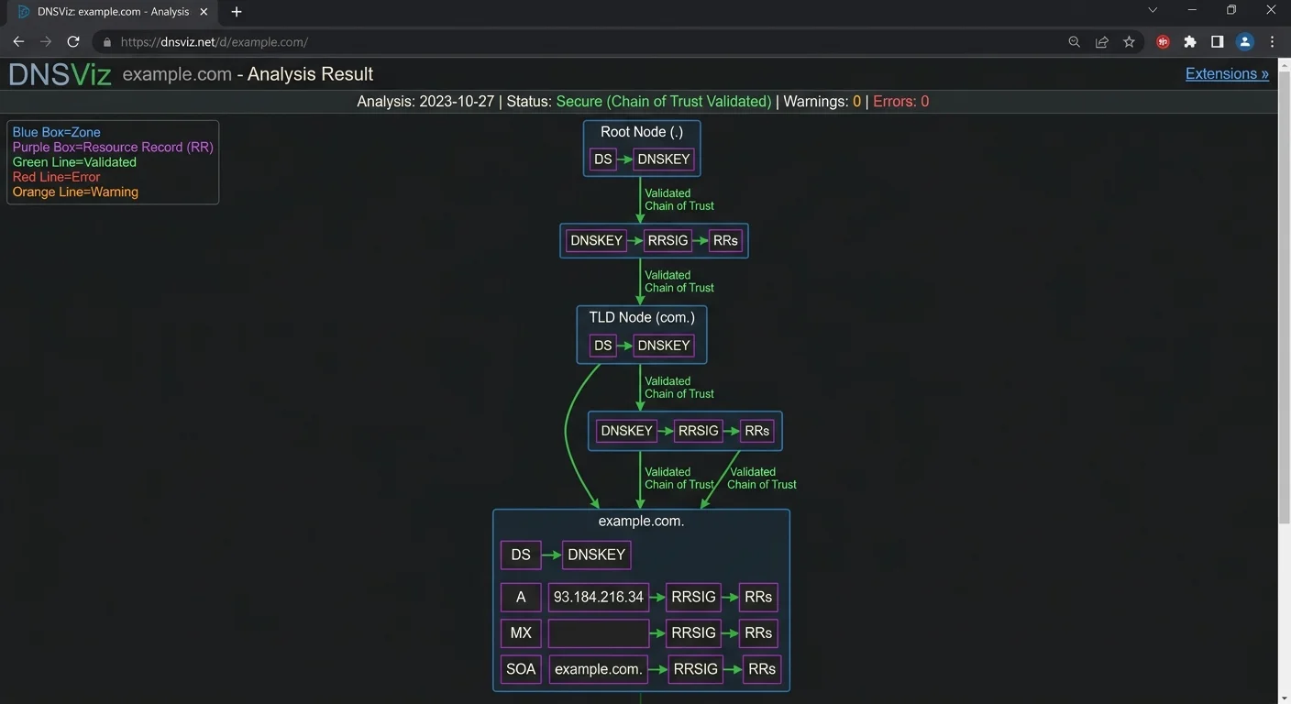Click RRSIG in the MX row

[693, 632]
